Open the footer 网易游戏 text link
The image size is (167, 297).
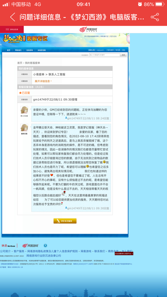[86, 251]
